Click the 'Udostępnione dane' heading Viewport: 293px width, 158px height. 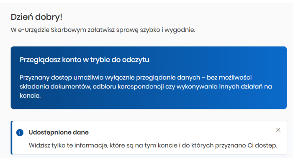[59, 132]
